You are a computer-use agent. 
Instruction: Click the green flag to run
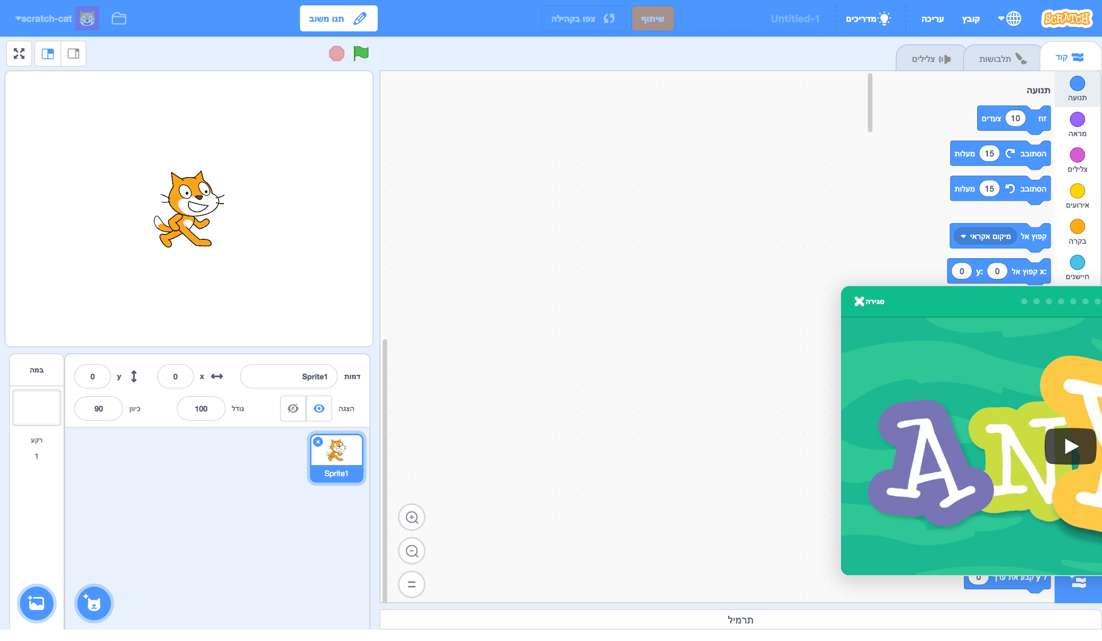361,54
